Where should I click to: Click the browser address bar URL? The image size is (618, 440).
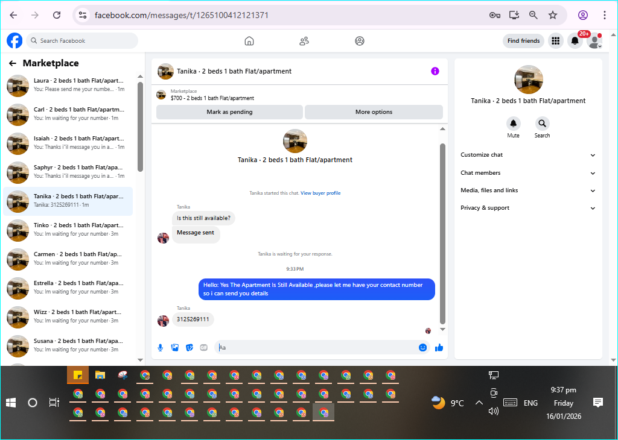(181, 15)
